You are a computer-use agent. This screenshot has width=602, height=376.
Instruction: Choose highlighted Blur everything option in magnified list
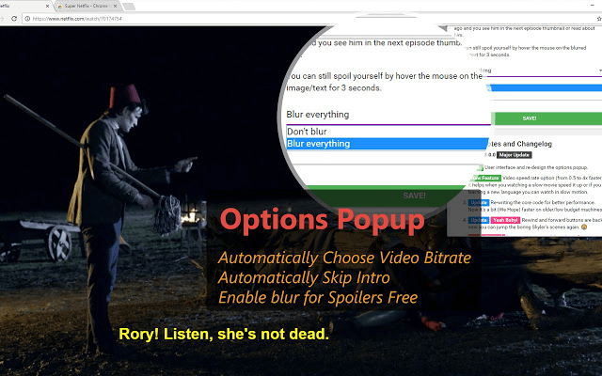click(388, 144)
